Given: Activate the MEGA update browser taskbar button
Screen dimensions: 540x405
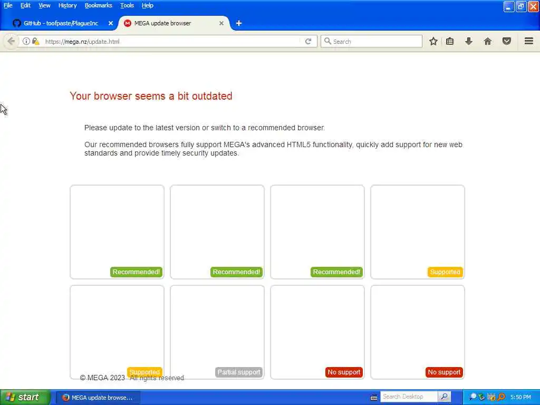Looking at the screenshot, I should tap(98, 398).
